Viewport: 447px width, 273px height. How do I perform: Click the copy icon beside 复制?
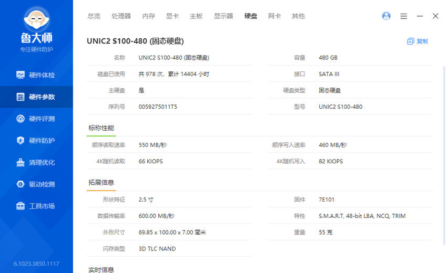[x=410, y=41]
